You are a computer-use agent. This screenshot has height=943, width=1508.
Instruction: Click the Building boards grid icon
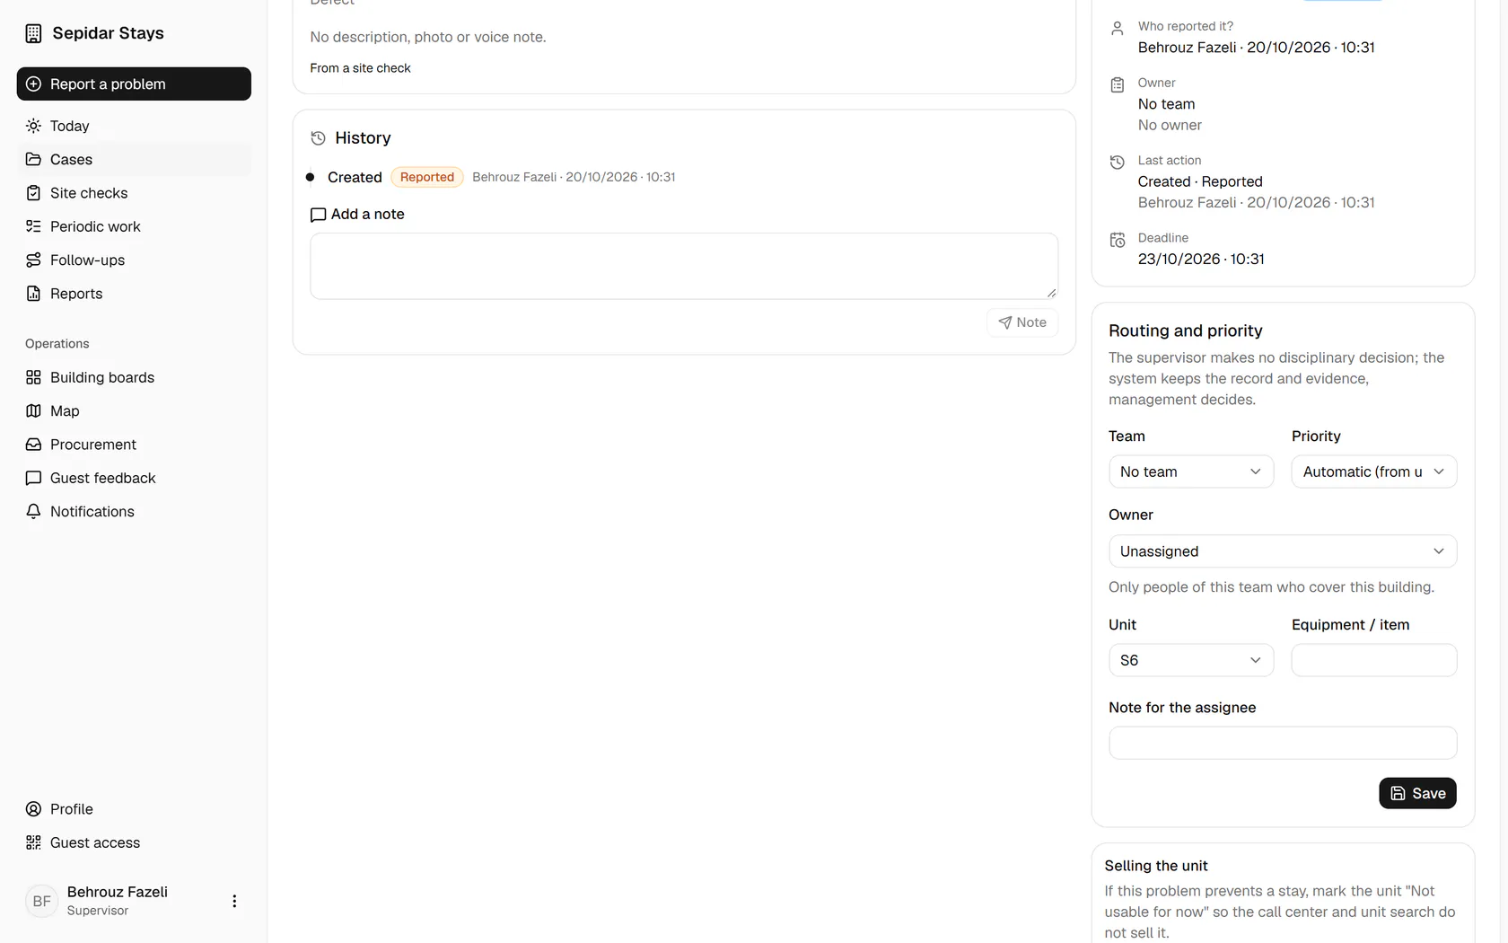coord(33,377)
